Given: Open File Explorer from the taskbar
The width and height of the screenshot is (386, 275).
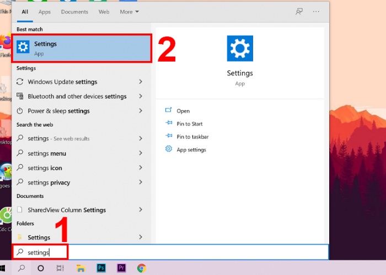Looking at the screenshot, I should coord(81,268).
